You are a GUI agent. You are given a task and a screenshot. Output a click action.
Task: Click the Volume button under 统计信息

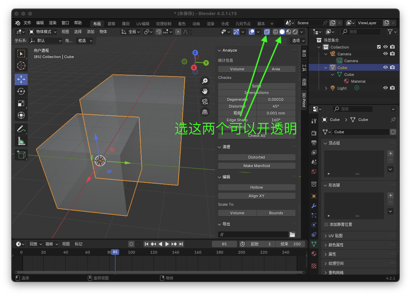tap(237, 69)
